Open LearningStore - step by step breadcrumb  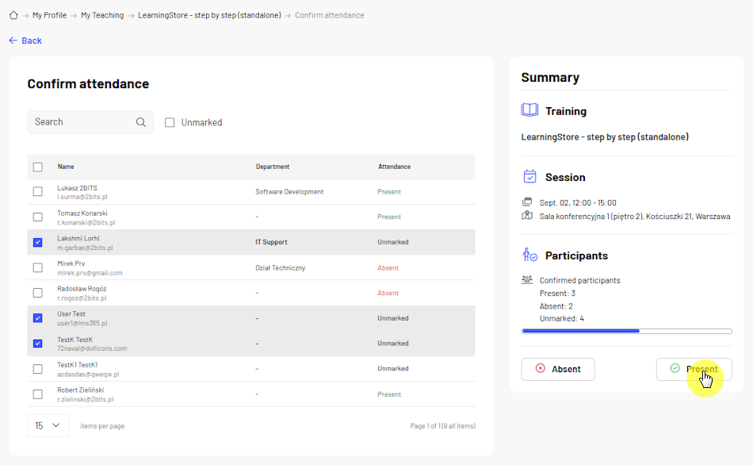(209, 15)
